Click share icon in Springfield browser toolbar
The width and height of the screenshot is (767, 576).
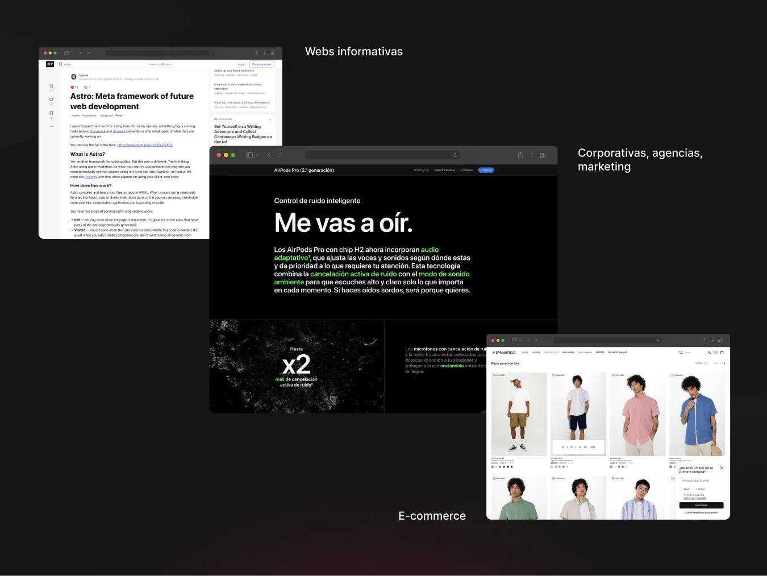click(x=704, y=340)
